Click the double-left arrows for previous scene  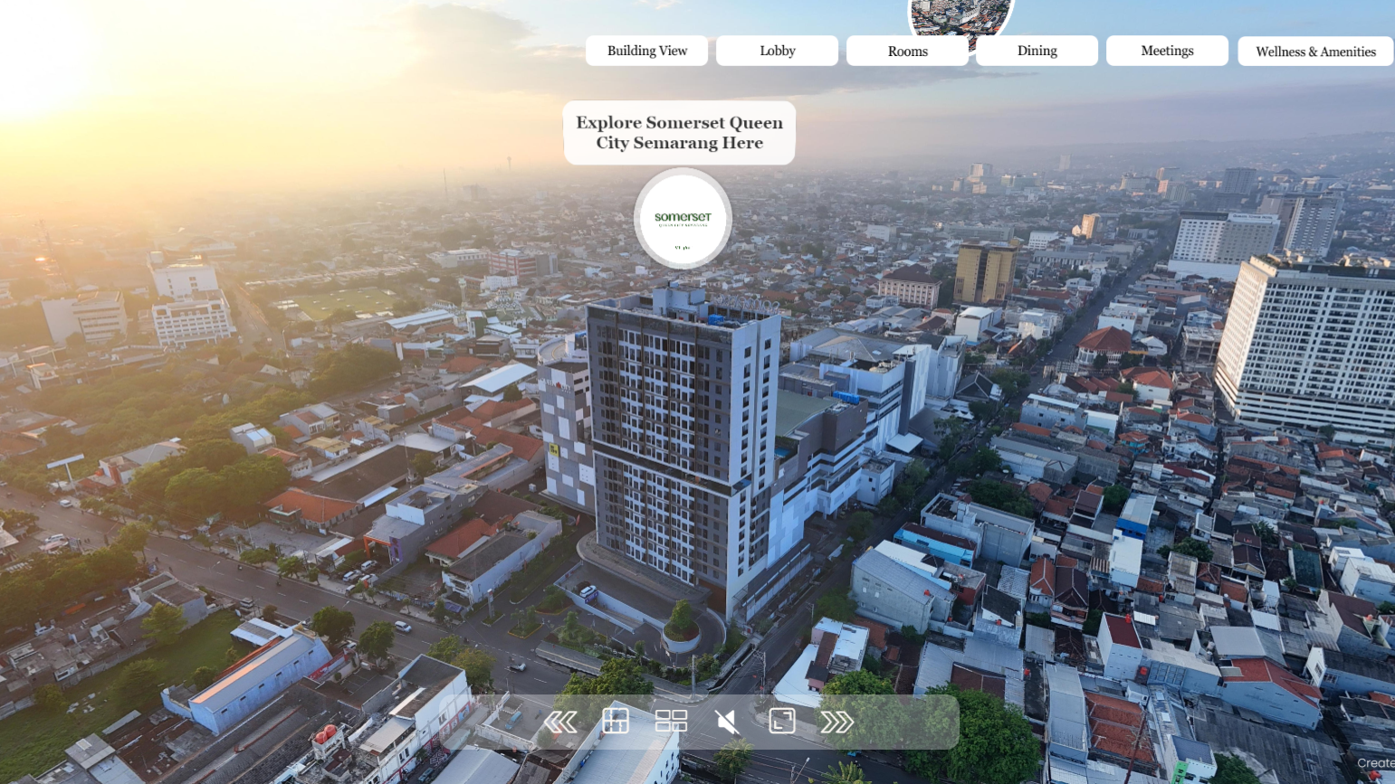(x=562, y=722)
